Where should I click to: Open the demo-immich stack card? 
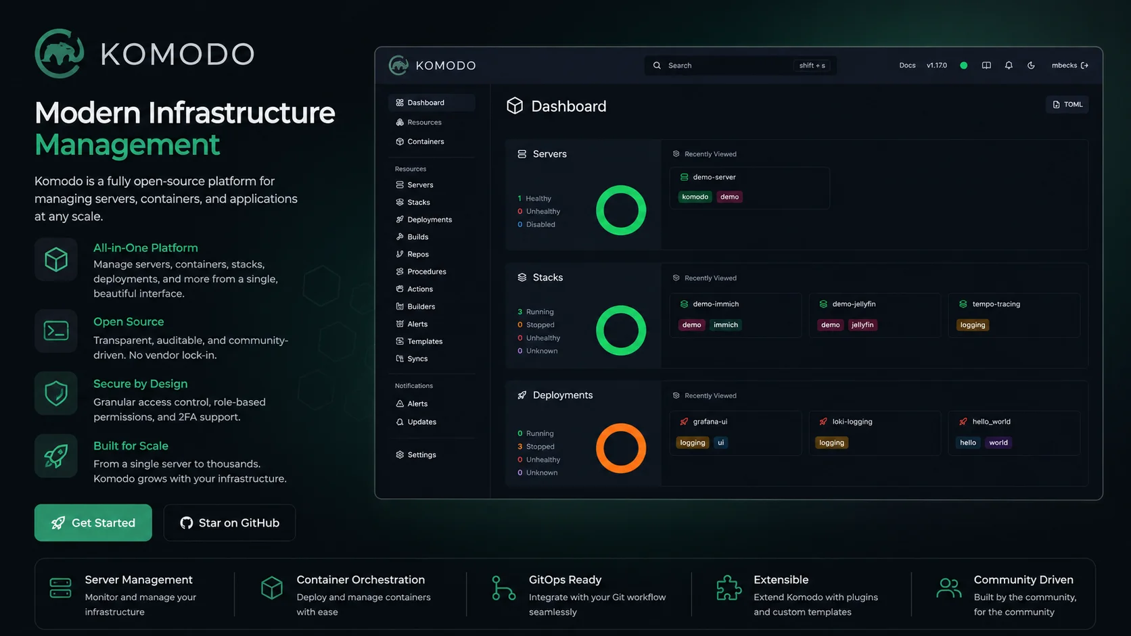tap(736, 315)
